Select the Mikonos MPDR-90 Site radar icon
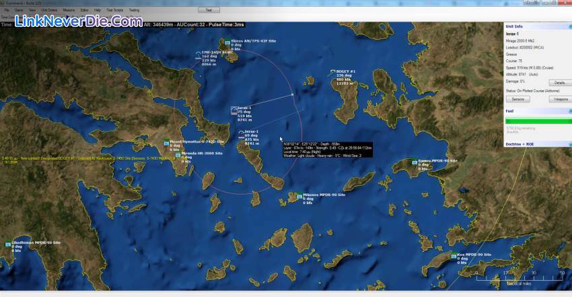 tap(299, 196)
